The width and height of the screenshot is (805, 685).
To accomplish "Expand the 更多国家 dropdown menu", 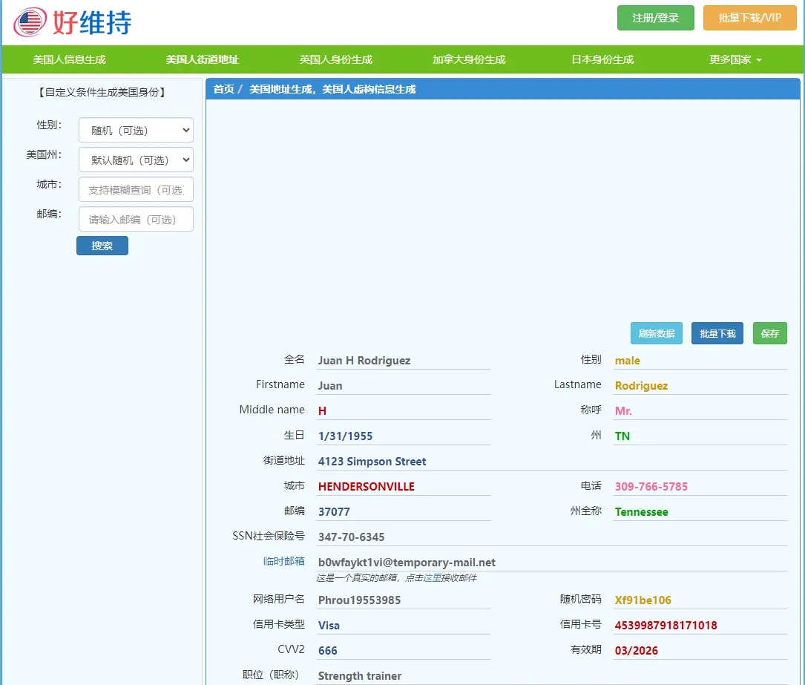I will click(735, 59).
